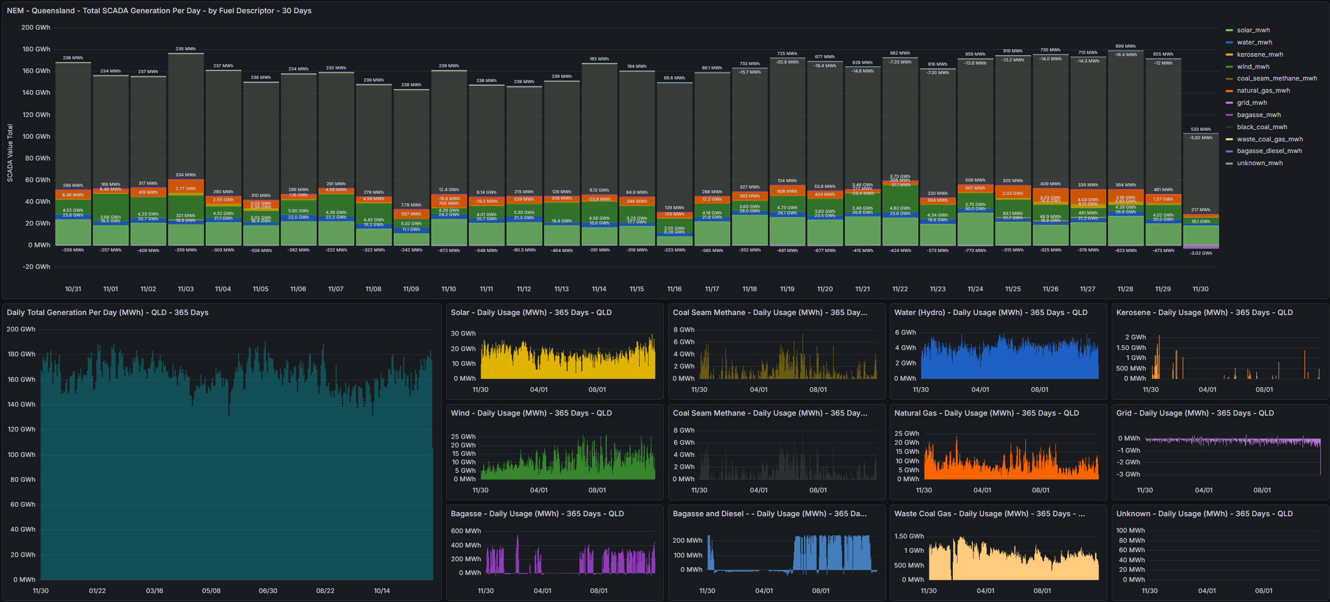The width and height of the screenshot is (1330, 602).
Task: Toggle bagasse_diesel_mwh series label in legend
Action: coord(1269,151)
